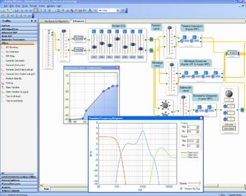Open the File menu

tap(6, 6)
